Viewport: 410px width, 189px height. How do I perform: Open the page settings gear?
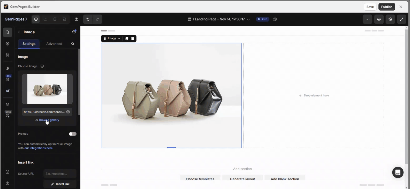390,19
